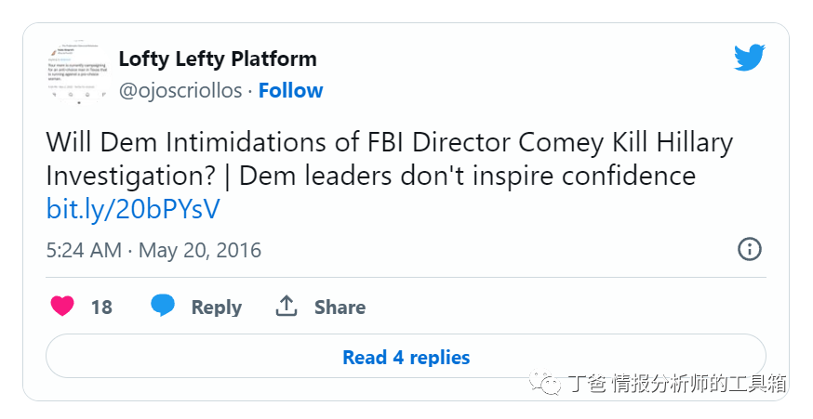Click the share upload arrow icon

click(287, 307)
